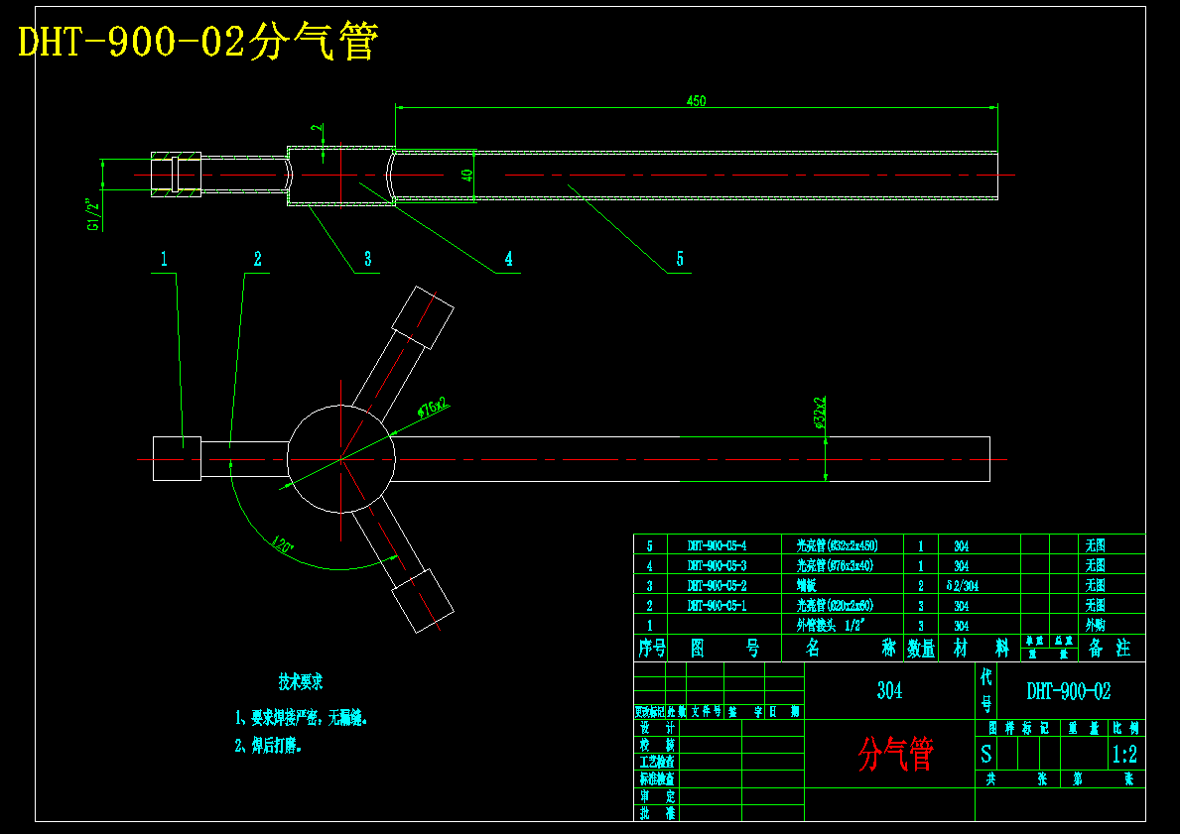Click the 审定 row label
The image size is (1180, 834).
657,796
